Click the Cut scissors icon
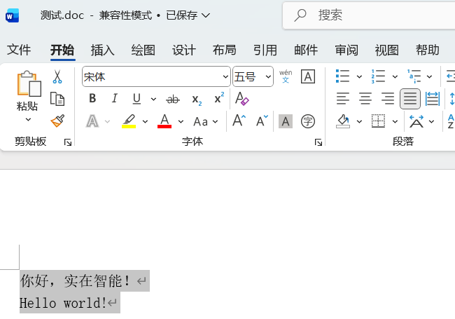Image resolution: width=455 pixels, height=319 pixels. click(57, 76)
